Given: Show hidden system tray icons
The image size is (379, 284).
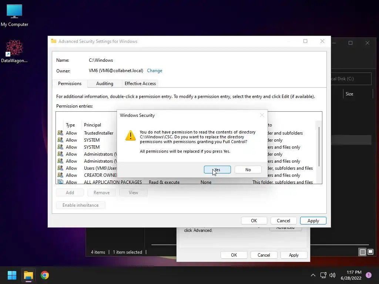Looking at the screenshot, I should click(313, 275).
